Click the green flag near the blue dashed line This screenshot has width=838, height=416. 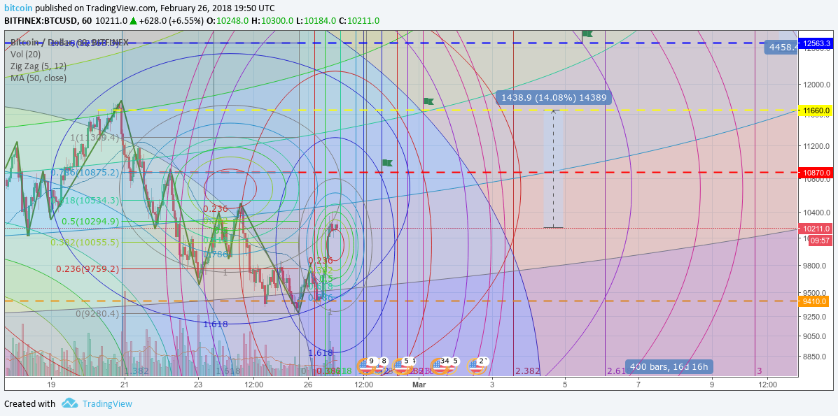(x=587, y=34)
